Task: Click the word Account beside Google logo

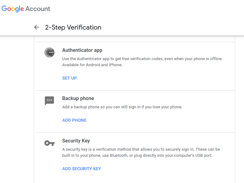Action: pos(38,9)
